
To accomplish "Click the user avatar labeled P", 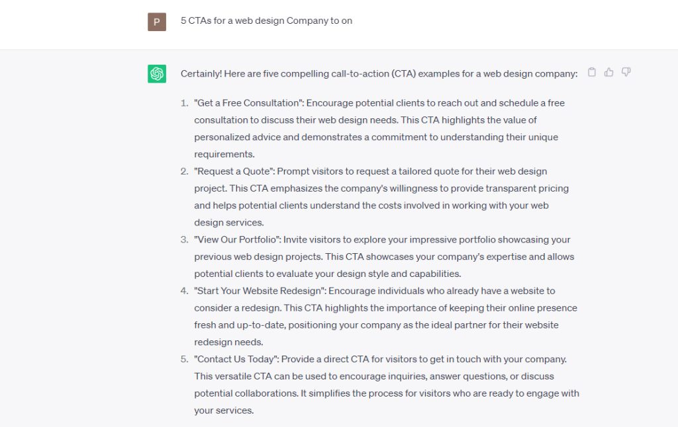I will coord(157,22).
